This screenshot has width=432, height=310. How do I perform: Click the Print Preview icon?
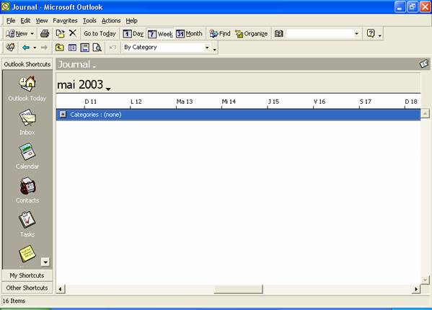[97, 48]
